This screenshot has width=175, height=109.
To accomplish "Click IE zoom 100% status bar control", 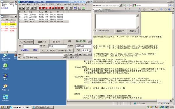I will pos(167,103).
